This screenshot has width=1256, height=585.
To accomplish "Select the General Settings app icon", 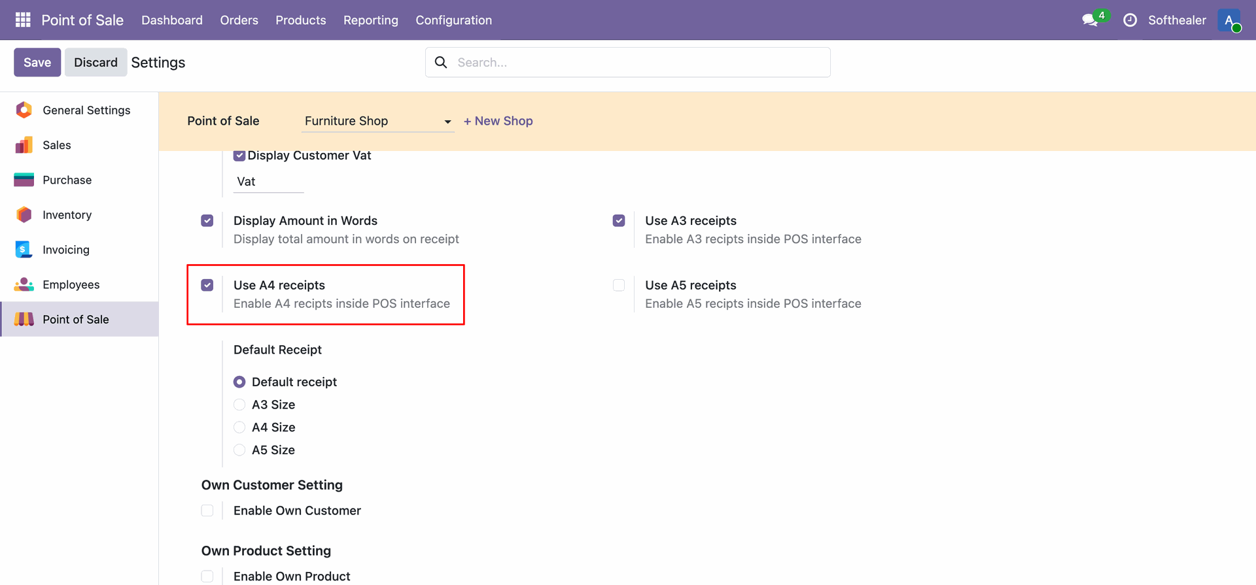I will pos(24,110).
